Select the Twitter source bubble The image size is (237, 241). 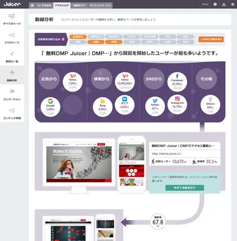click(x=155, y=107)
